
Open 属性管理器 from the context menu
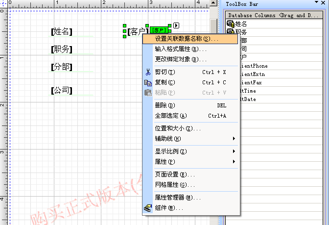click(x=177, y=198)
